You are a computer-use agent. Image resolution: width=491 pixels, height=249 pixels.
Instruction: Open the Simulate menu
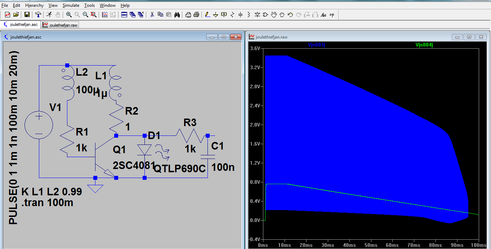tap(71, 5)
